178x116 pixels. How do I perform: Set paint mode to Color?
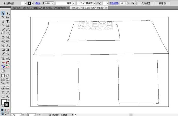pyautogui.click(x=2, y=110)
